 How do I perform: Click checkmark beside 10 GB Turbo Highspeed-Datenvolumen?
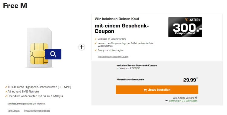[6, 87]
